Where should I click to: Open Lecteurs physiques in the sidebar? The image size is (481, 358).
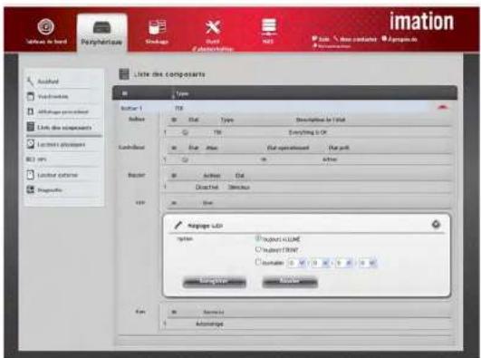coord(61,144)
